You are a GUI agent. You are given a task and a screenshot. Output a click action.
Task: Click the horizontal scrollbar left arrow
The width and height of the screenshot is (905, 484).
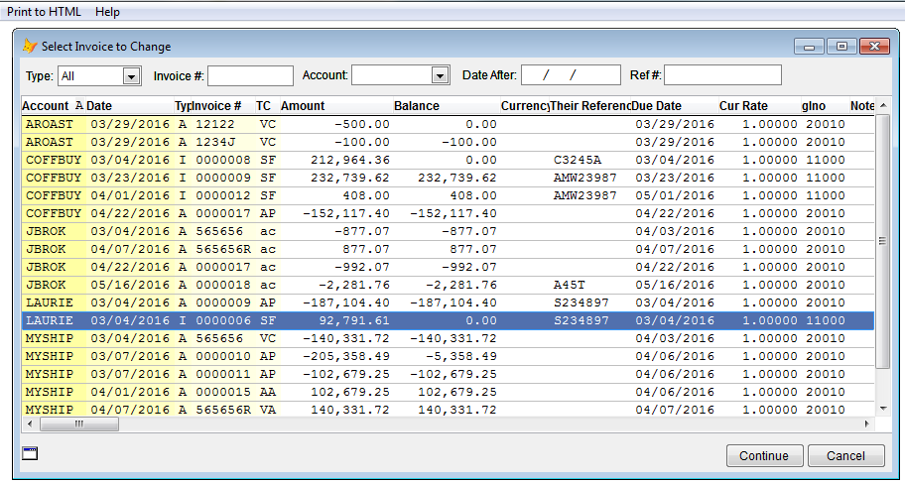click(x=31, y=424)
